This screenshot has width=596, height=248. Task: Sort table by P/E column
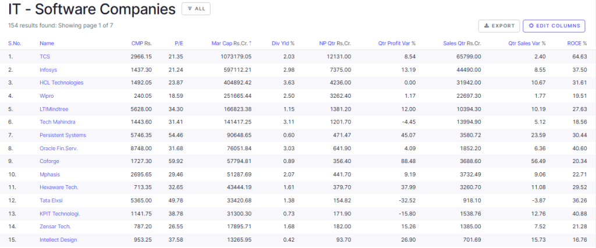(x=179, y=43)
